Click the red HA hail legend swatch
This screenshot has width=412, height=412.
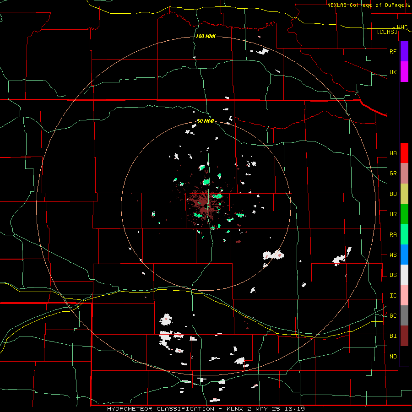(x=404, y=153)
